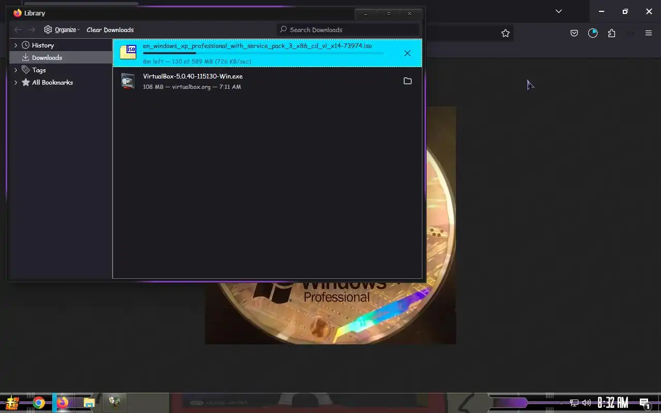Click the en_windows_xp_professional ISO filename
Viewport: 661px width, 413px height.
click(x=257, y=46)
